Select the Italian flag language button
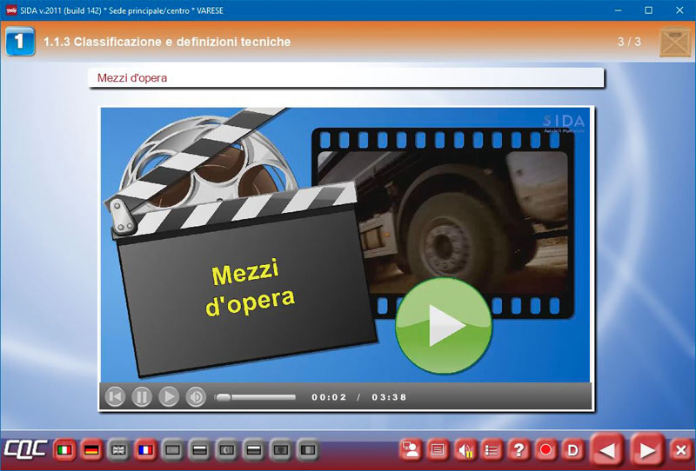696x471 pixels. coord(64,450)
